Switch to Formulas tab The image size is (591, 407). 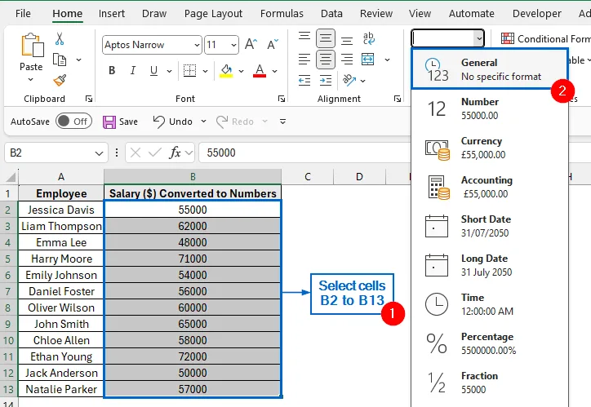[282, 14]
